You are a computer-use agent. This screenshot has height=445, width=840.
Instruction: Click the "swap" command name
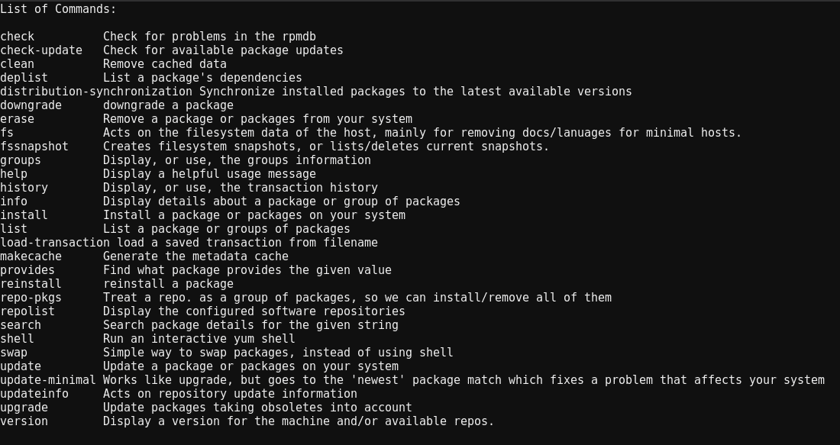(x=14, y=353)
